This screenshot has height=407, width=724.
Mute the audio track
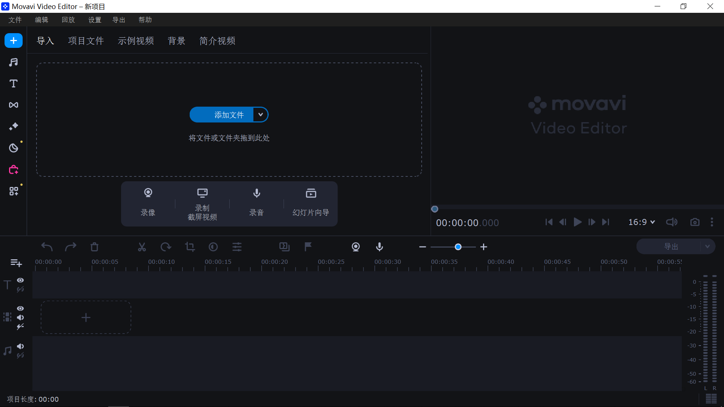(x=20, y=346)
